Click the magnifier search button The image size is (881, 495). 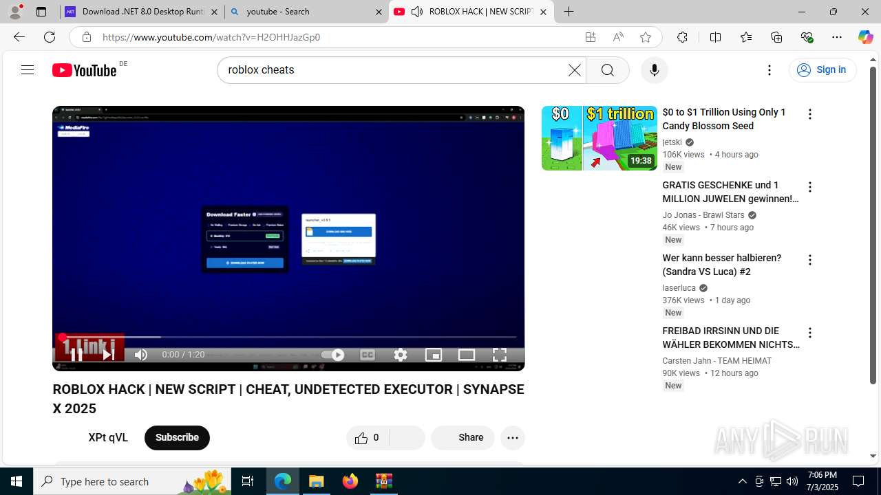pos(608,70)
